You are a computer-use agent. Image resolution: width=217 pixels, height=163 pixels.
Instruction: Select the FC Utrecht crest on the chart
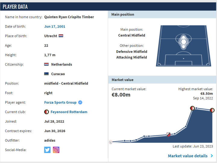pyautogui.click(x=168, y=135)
